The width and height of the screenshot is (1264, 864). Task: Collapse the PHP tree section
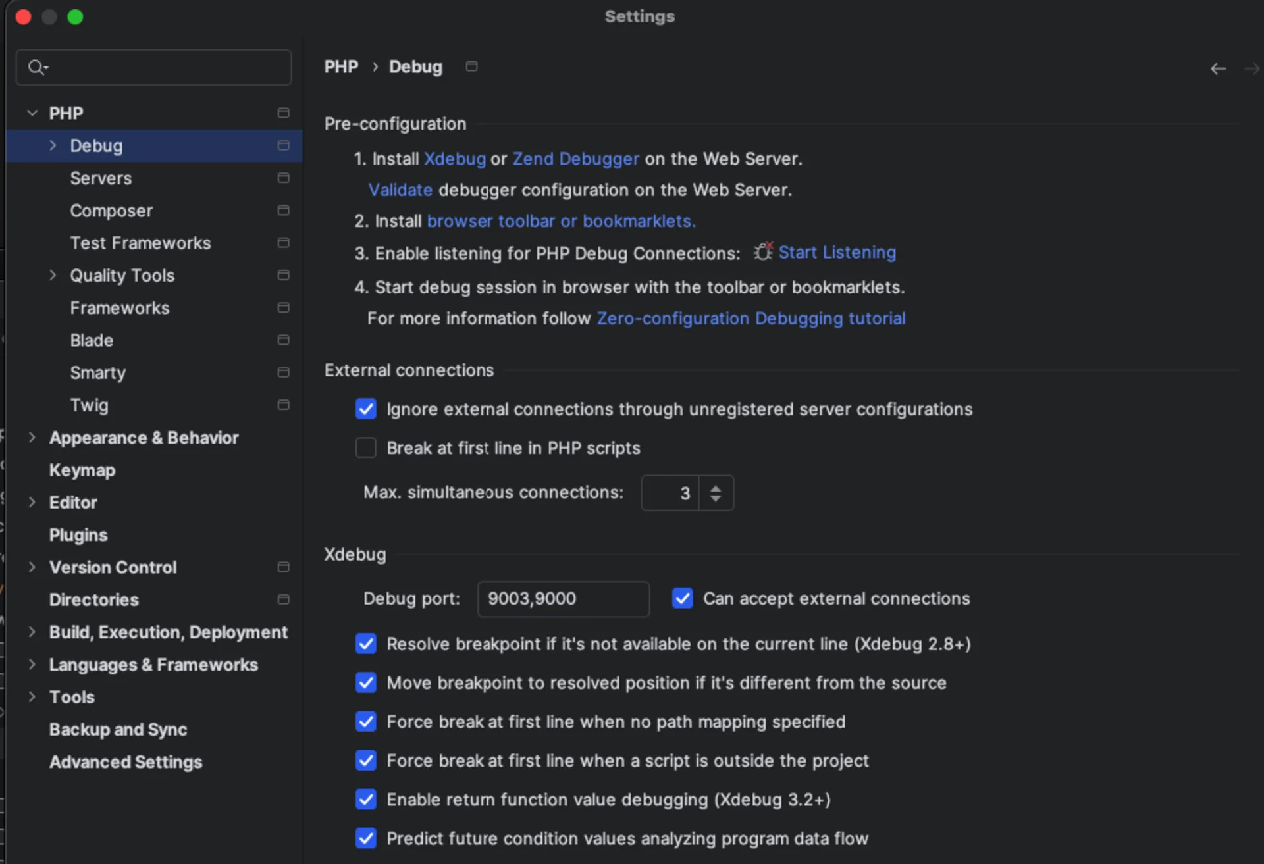tap(32, 113)
